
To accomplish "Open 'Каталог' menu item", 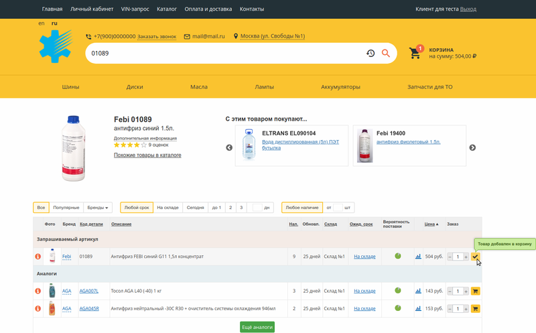I will coord(167,9).
